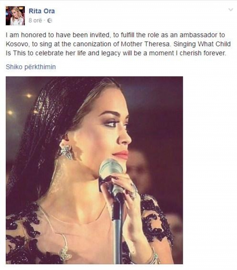Open Rita Ora's profile picture thumbnail

15,16
